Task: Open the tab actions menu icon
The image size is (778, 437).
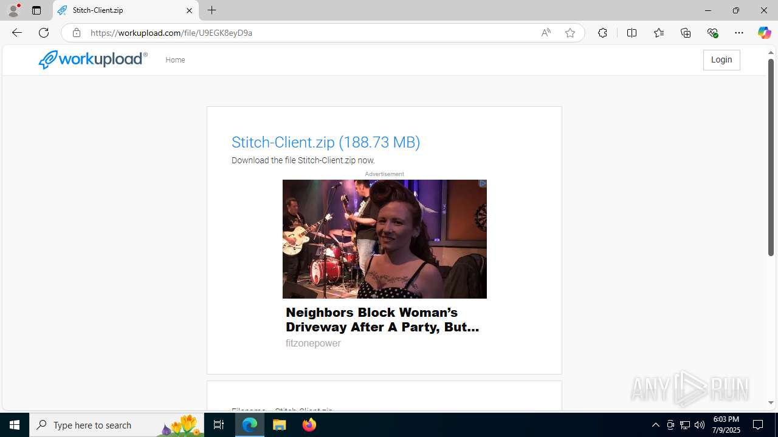Action: pyautogui.click(x=36, y=10)
